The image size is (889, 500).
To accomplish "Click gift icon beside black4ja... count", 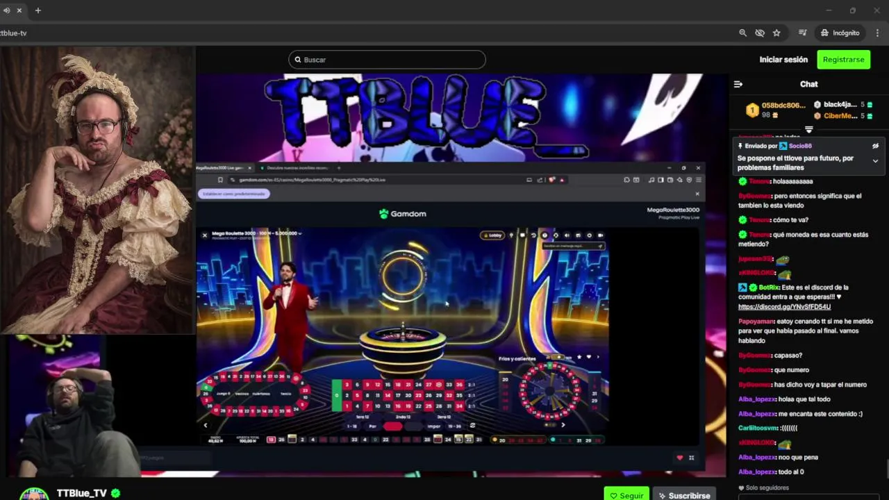I will pyautogui.click(x=870, y=105).
